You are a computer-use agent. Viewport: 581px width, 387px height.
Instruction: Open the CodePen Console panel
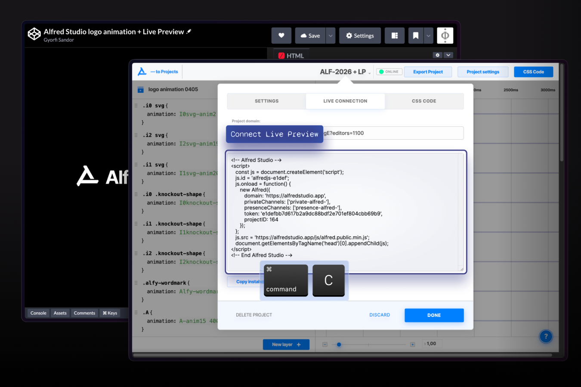[38, 313]
